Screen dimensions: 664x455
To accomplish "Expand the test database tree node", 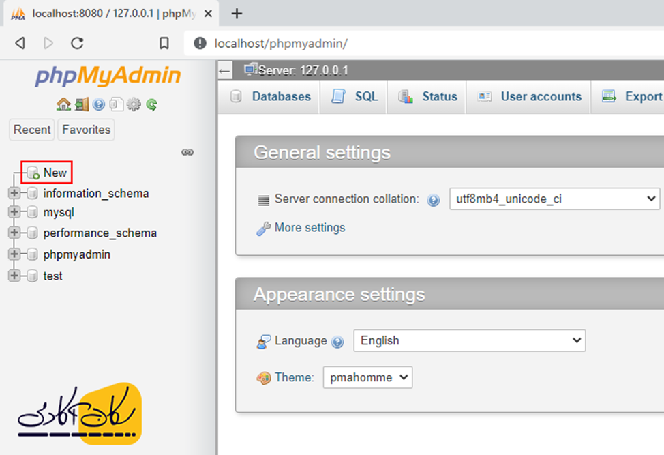I will pyautogui.click(x=14, y=276).
